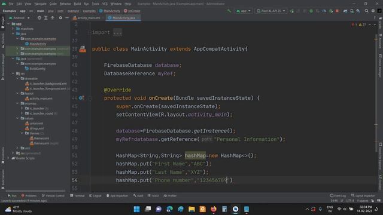Open the App Inspection tool window

click(x=117, y=195)
